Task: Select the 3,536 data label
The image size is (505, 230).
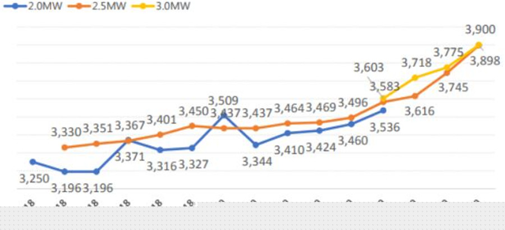Action: 385,127
